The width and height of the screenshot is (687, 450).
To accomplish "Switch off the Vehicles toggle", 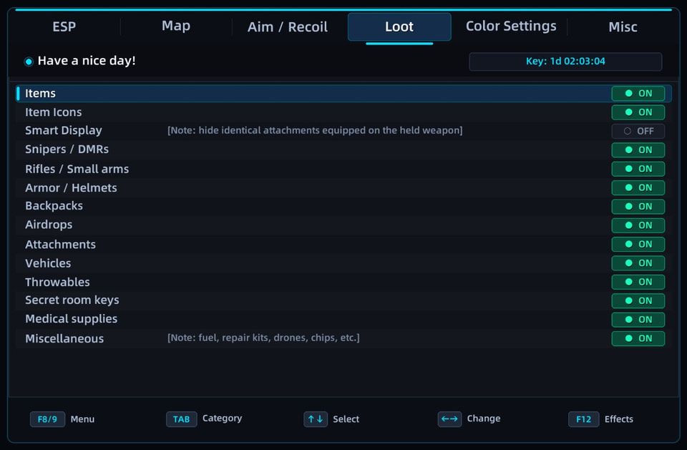I will pyautogui.click(x=638, y=263).
